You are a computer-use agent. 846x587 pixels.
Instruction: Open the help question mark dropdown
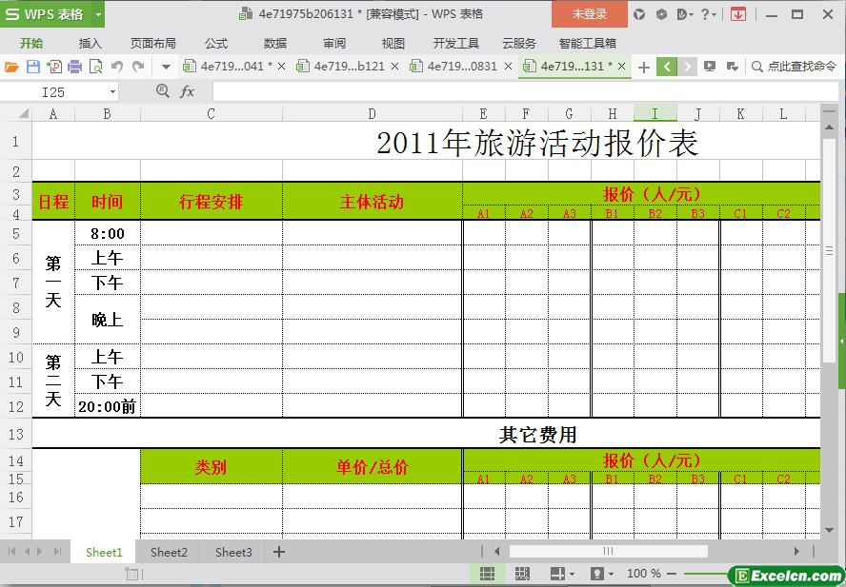(708, 14)
